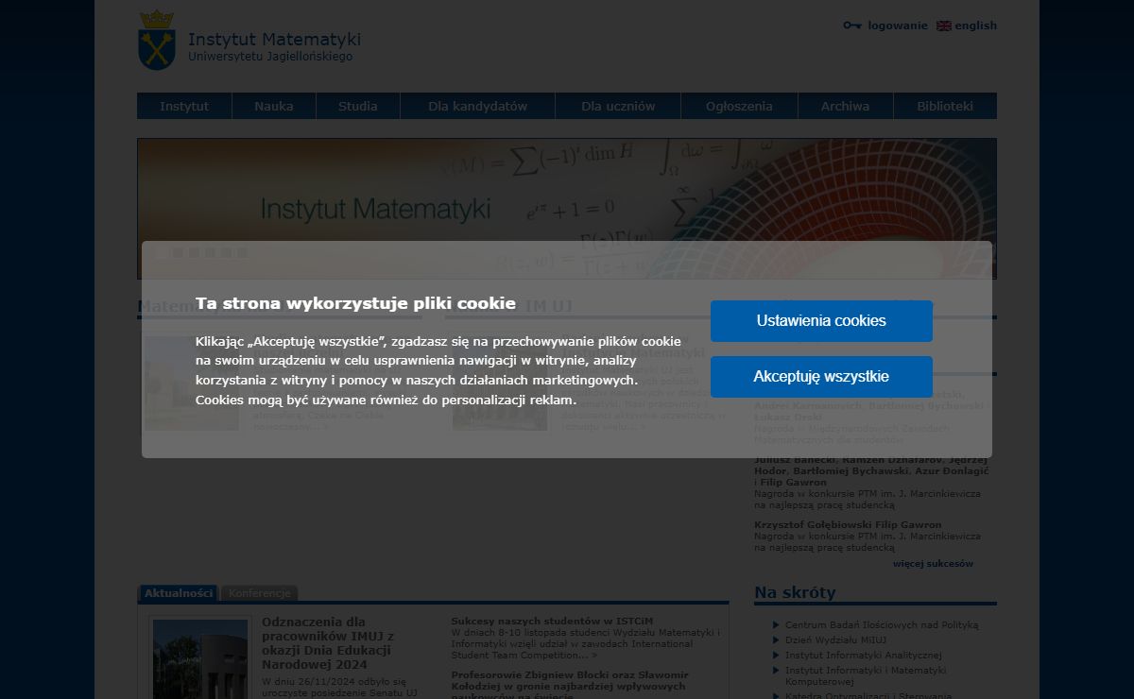Image resolution: width=1134 pixels, height=699 pixels.
Task: Open the Studia menu
Action: [x=358, y=106]
